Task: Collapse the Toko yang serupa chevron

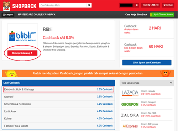Action: pyautogui.click(x=171, y=83)
